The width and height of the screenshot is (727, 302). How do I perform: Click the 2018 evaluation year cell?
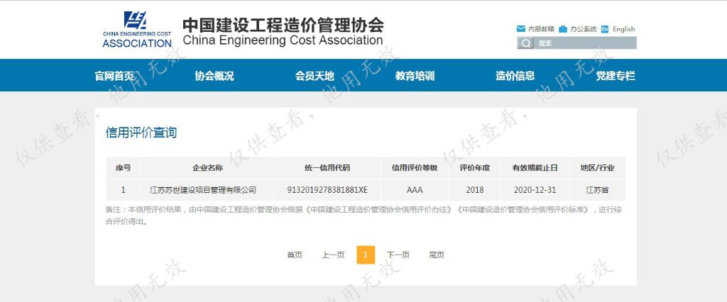coord(475,190)
